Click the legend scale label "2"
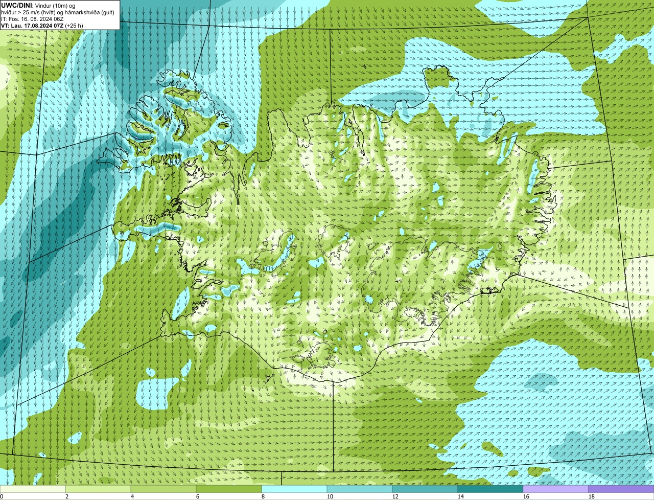The image size is (654, 500). (67, 496)
